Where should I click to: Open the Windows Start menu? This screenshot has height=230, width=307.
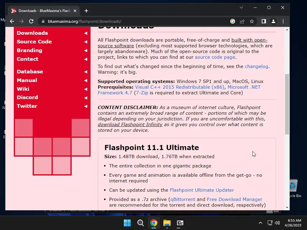coord(127,223)
